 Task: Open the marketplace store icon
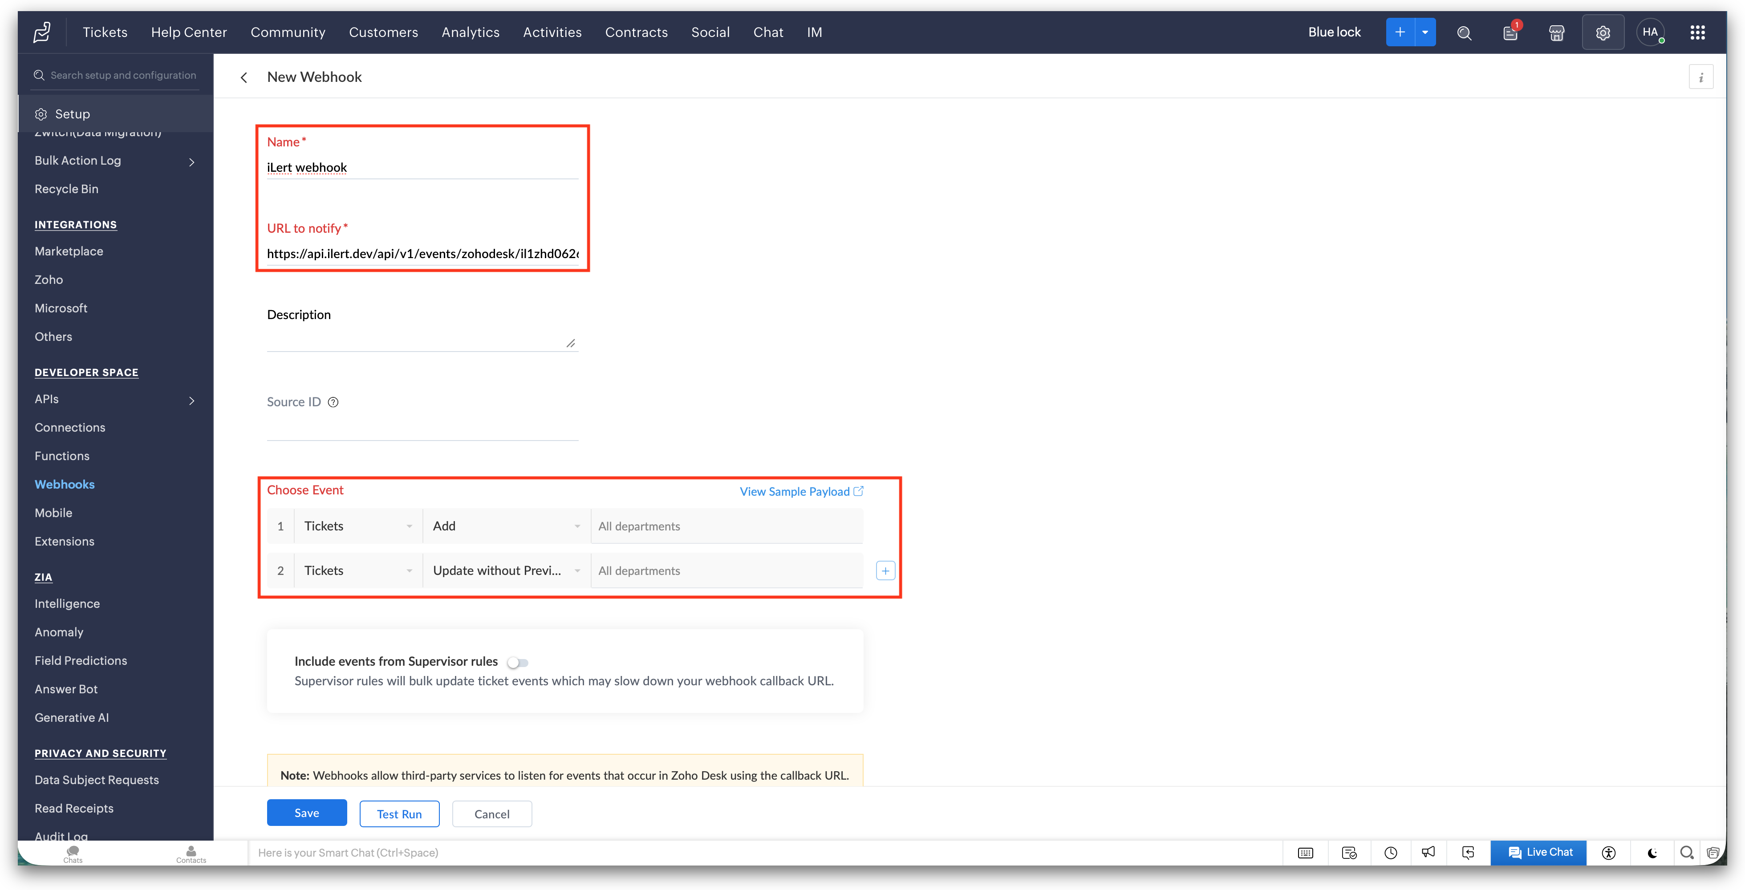(1557, 32)
